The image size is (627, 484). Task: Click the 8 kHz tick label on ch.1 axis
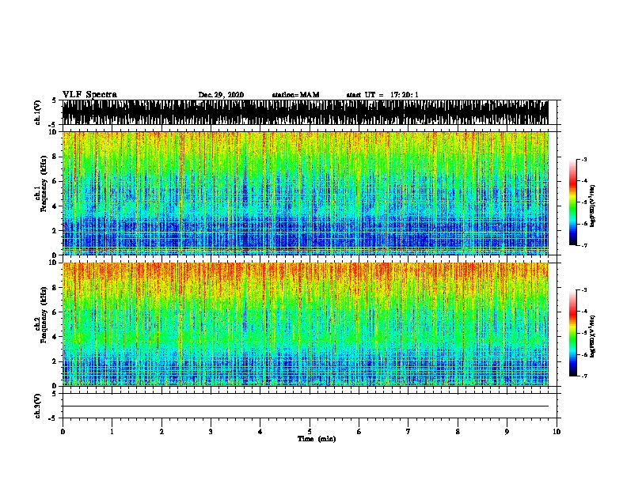tap(55, 157)
